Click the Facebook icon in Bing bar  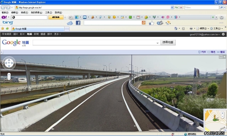pos(78,23)
